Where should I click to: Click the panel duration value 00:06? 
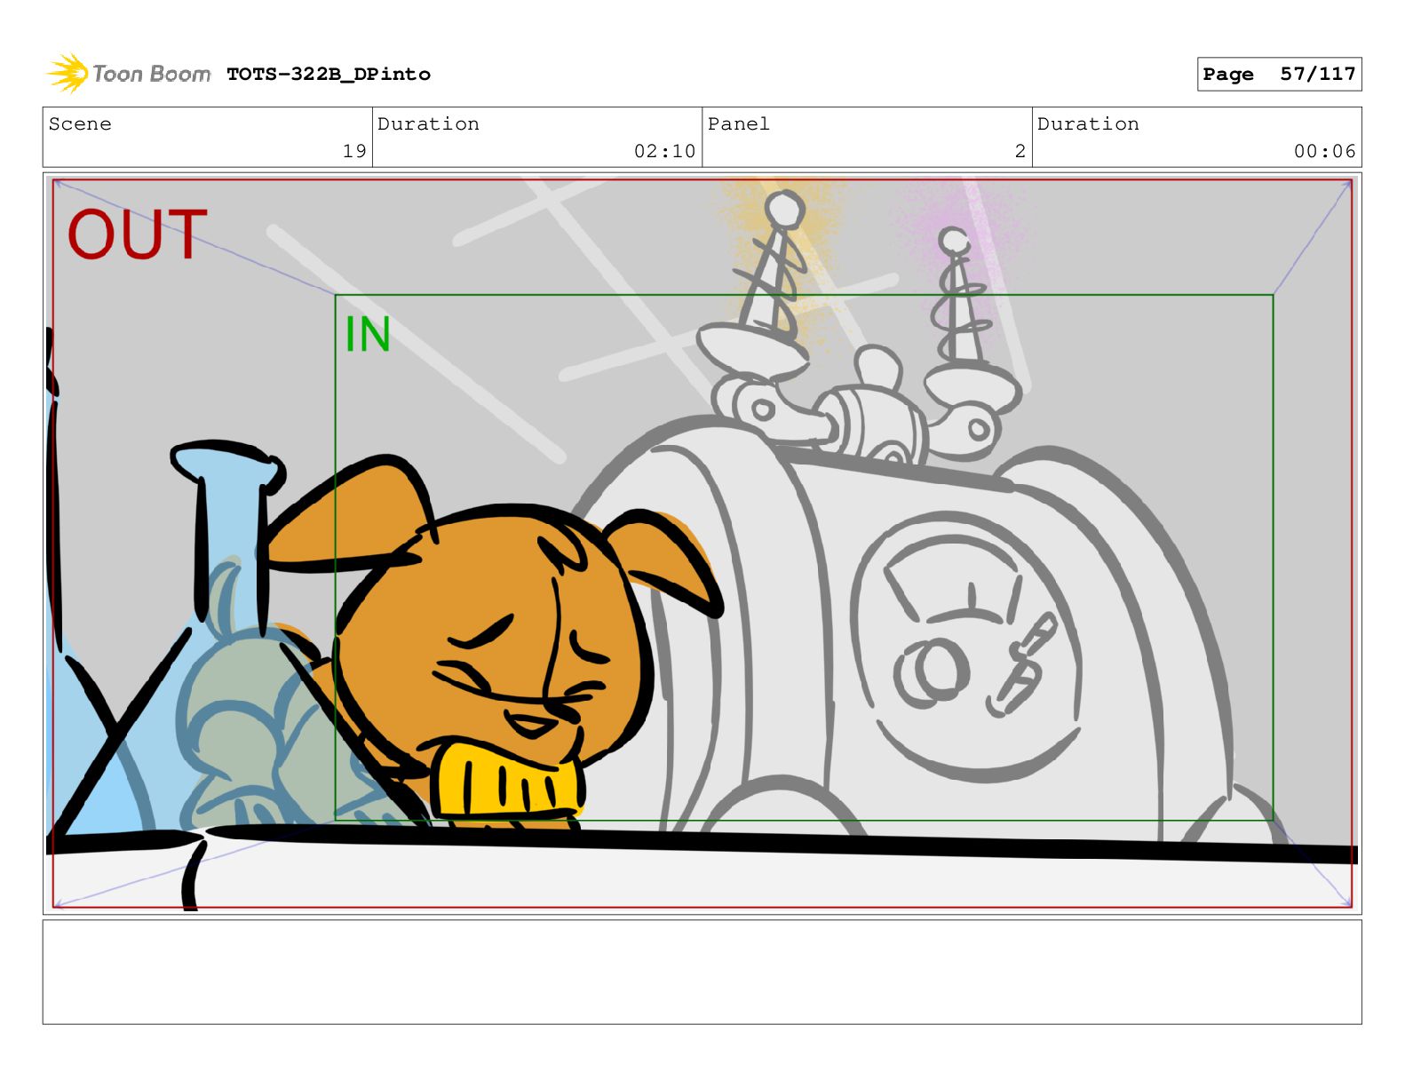coord(1324,151)
